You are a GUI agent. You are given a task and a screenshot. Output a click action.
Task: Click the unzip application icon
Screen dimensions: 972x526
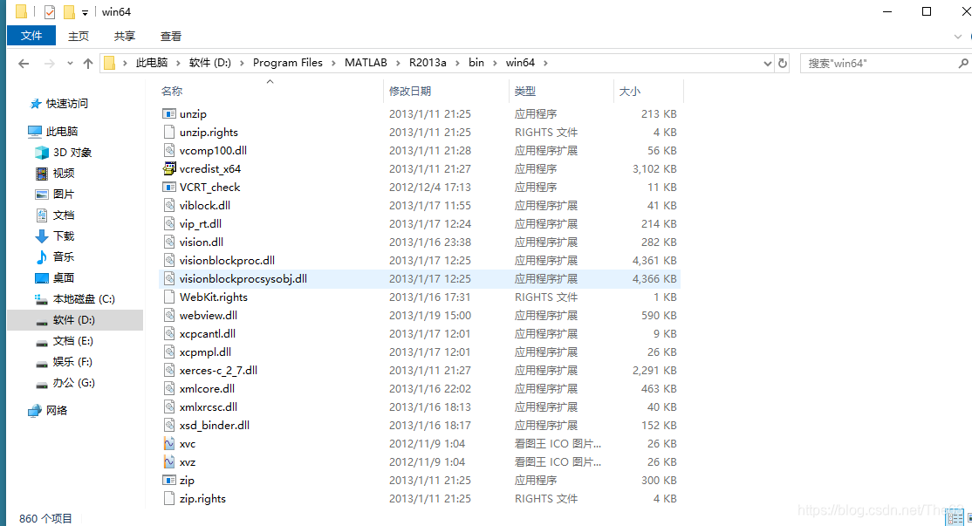point(168,114)
